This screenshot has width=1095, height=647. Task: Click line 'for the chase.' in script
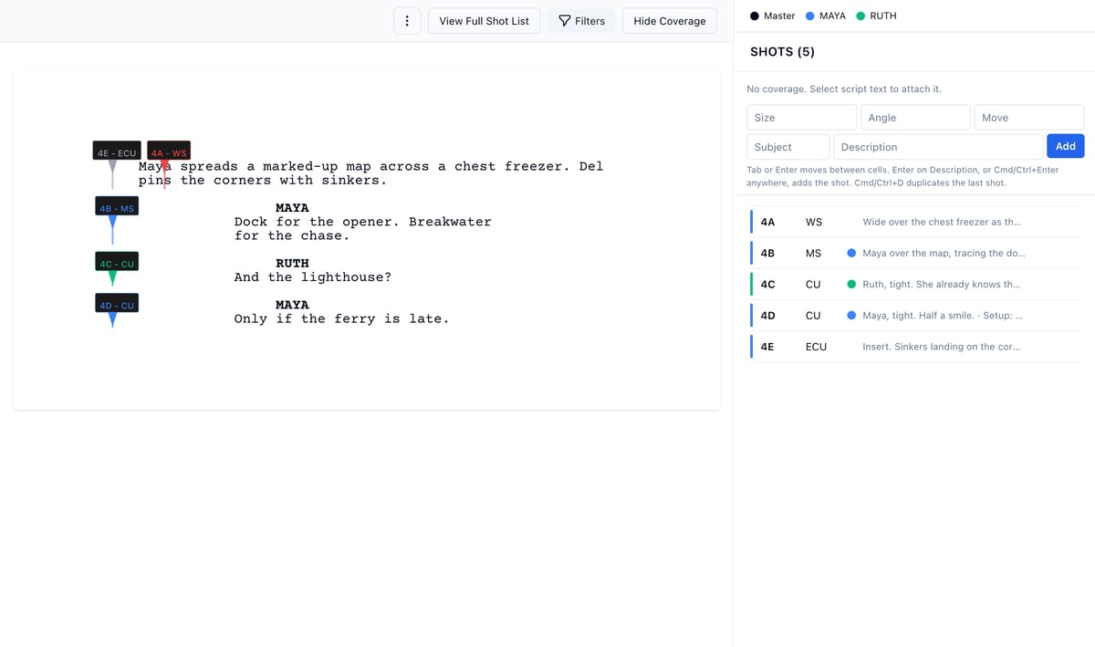tap(292, 235)
